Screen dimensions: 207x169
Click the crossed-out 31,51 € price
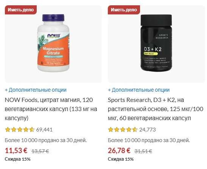coord(143,151)
